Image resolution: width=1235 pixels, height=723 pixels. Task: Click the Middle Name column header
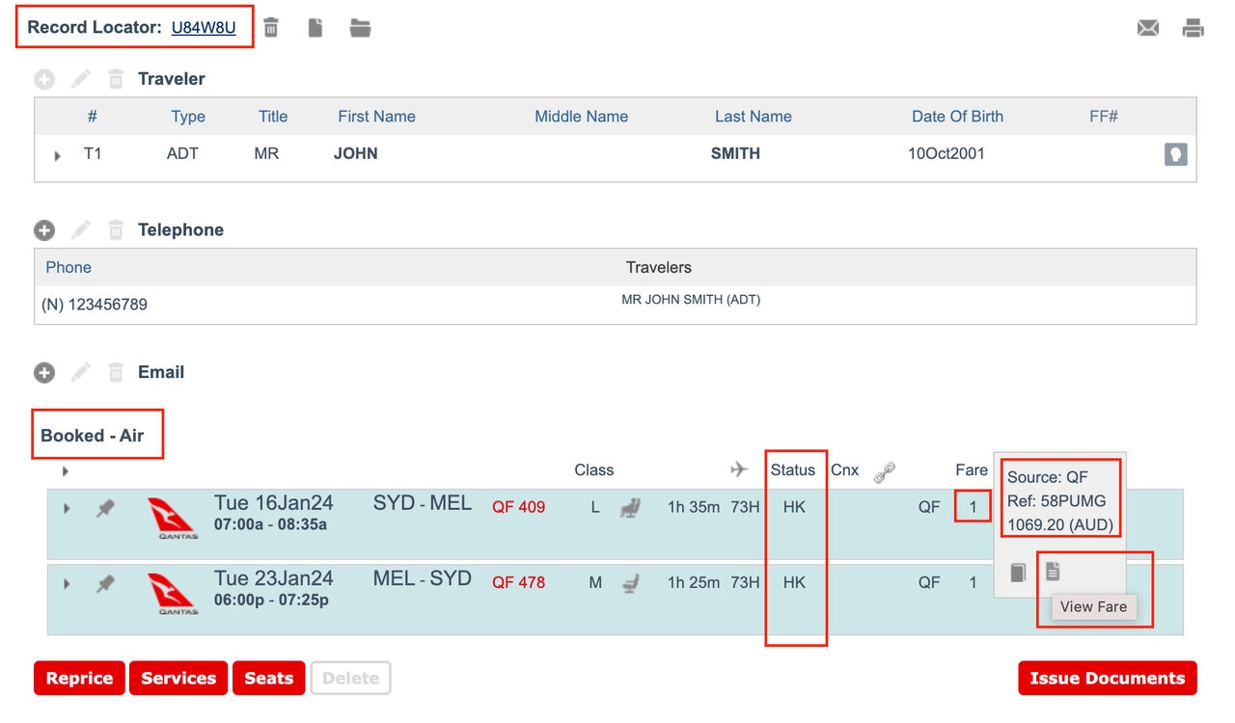[x=582, y=117]
